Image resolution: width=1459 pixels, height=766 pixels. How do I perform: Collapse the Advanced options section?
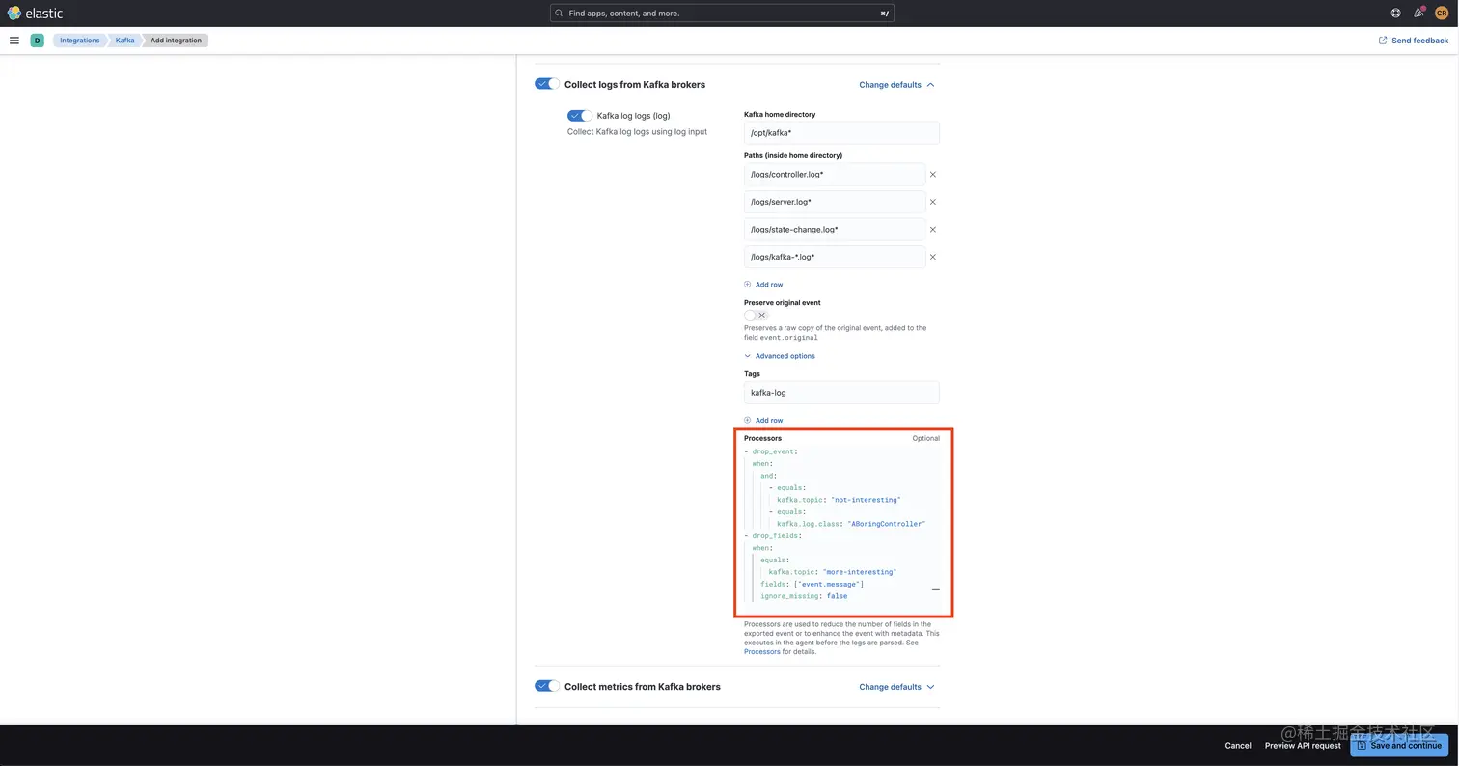pos(780,356)
